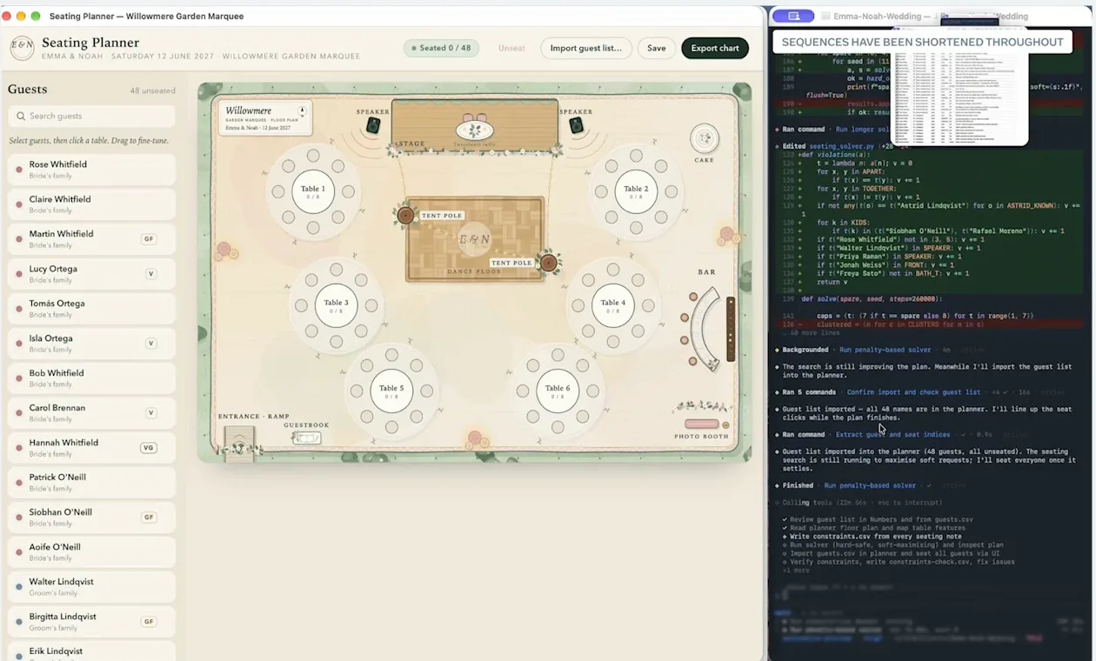Click the guestbook icon near the entrance
Screen dimensions: 1096x661
click(x=306, y=437)
